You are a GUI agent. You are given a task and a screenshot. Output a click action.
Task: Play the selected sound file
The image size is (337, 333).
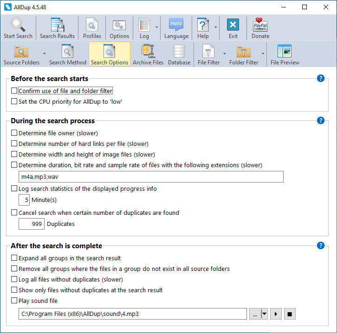(276, 314)
